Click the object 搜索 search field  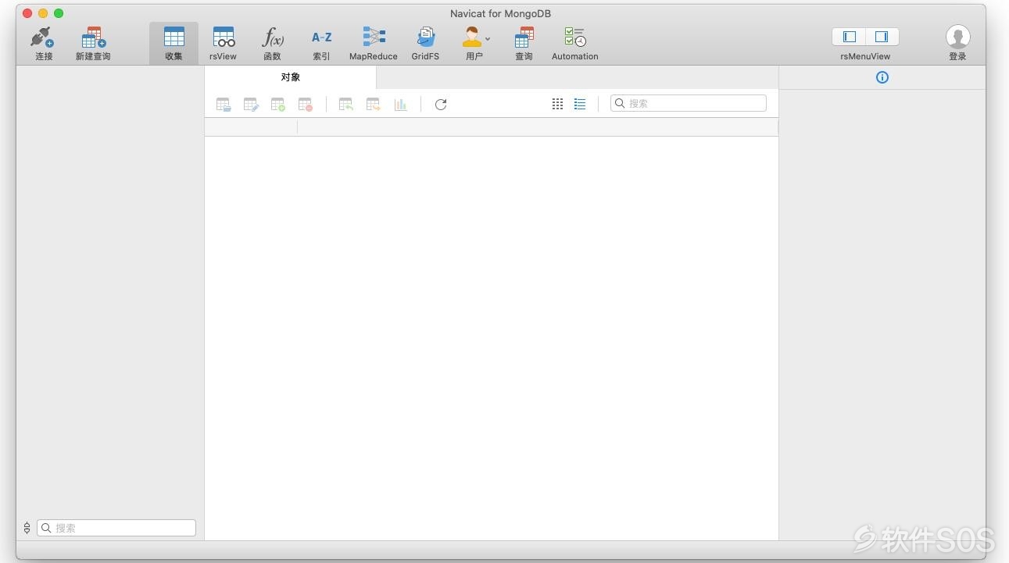pos(689,103)
